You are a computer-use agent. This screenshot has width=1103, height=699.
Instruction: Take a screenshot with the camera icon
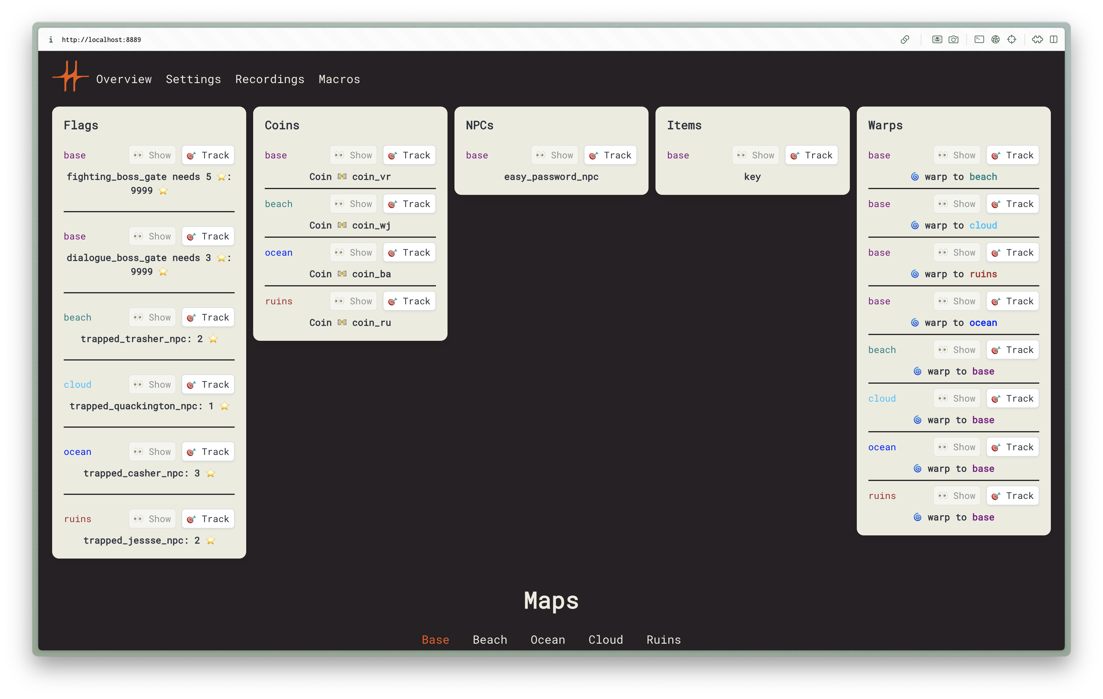pos(953,39)
